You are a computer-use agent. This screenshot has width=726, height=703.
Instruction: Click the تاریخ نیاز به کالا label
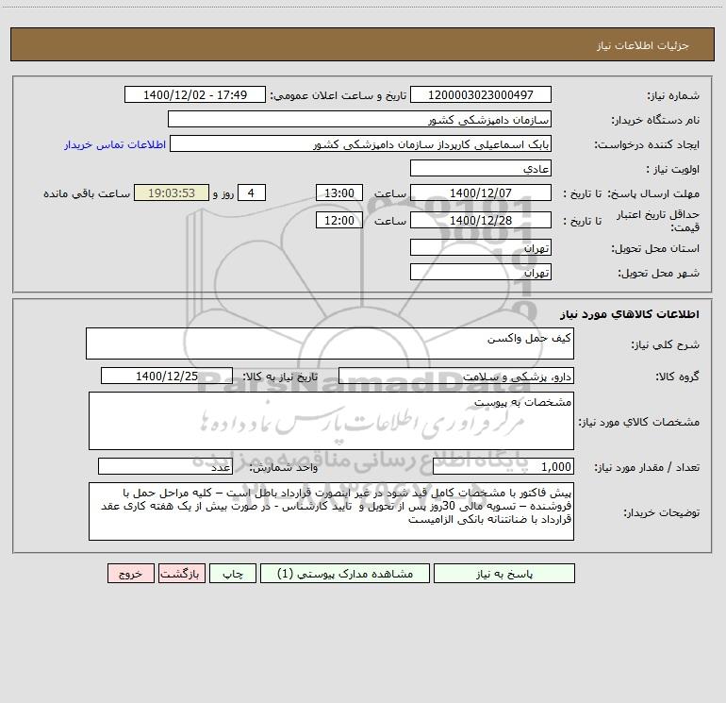[281, 377]
